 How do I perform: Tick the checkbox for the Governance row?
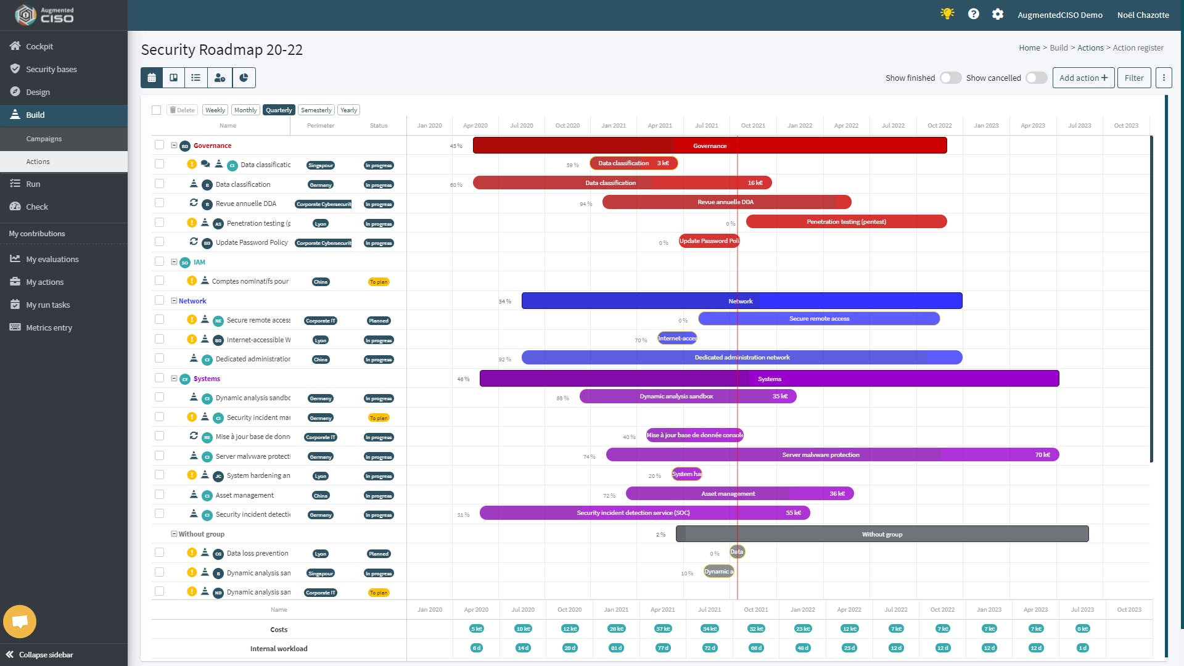pos(159,145)
